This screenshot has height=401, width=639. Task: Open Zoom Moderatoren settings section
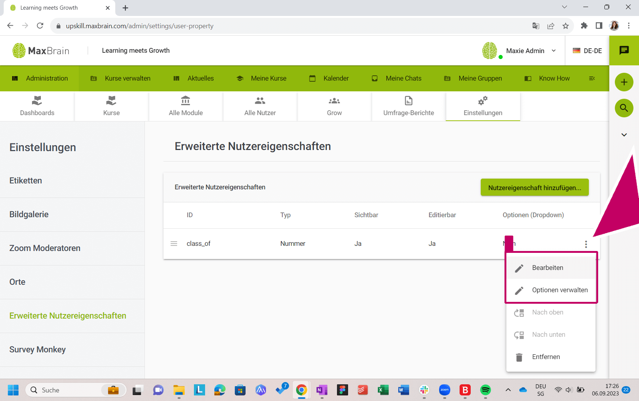coord(72,248)
